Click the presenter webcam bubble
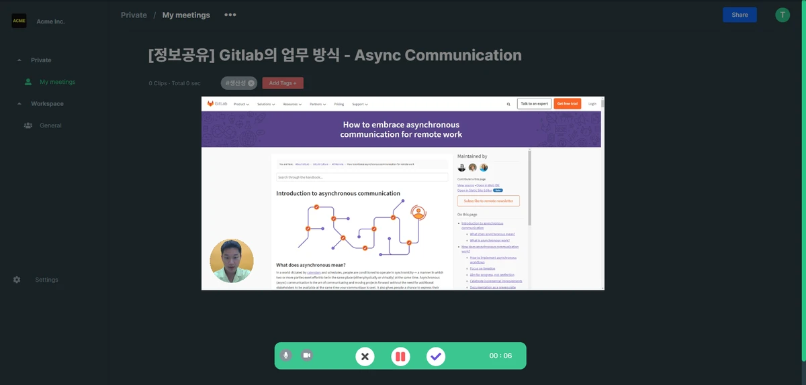The width and height of the screenshot is (806, 385). (x=232, y=261)
